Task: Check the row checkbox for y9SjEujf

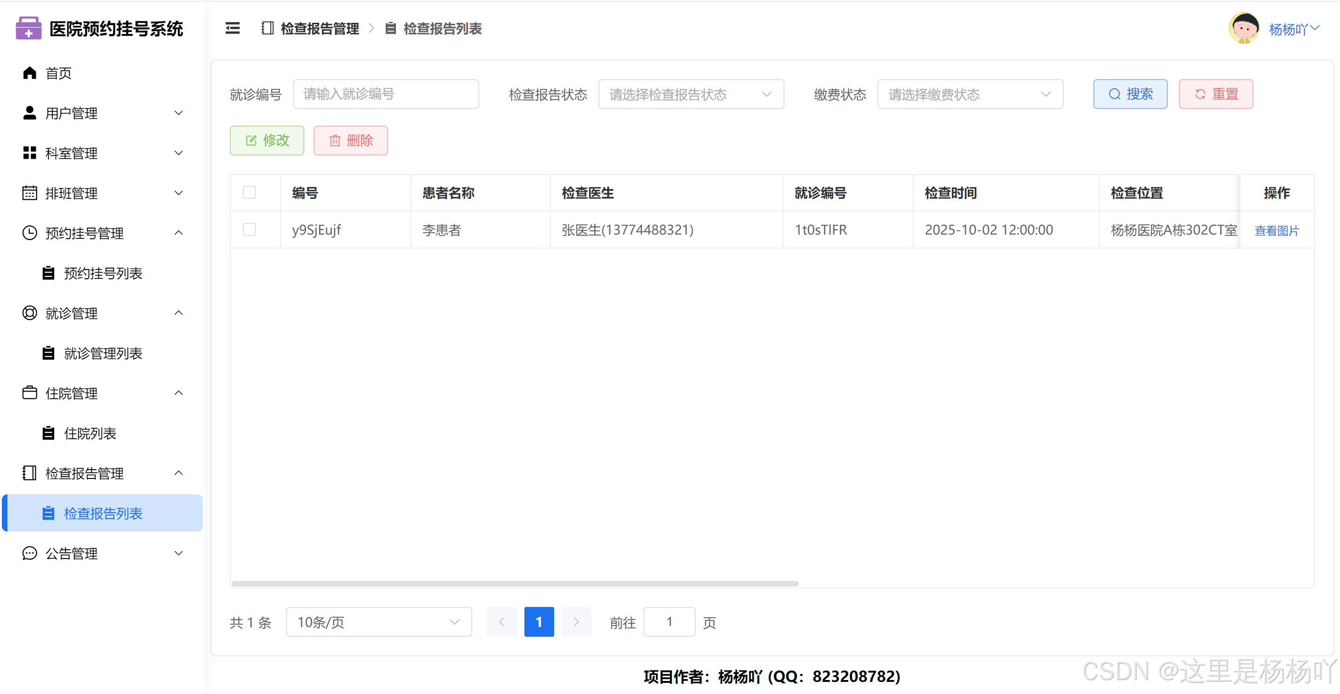Action: pyautogui.click(x=249, y=229)
